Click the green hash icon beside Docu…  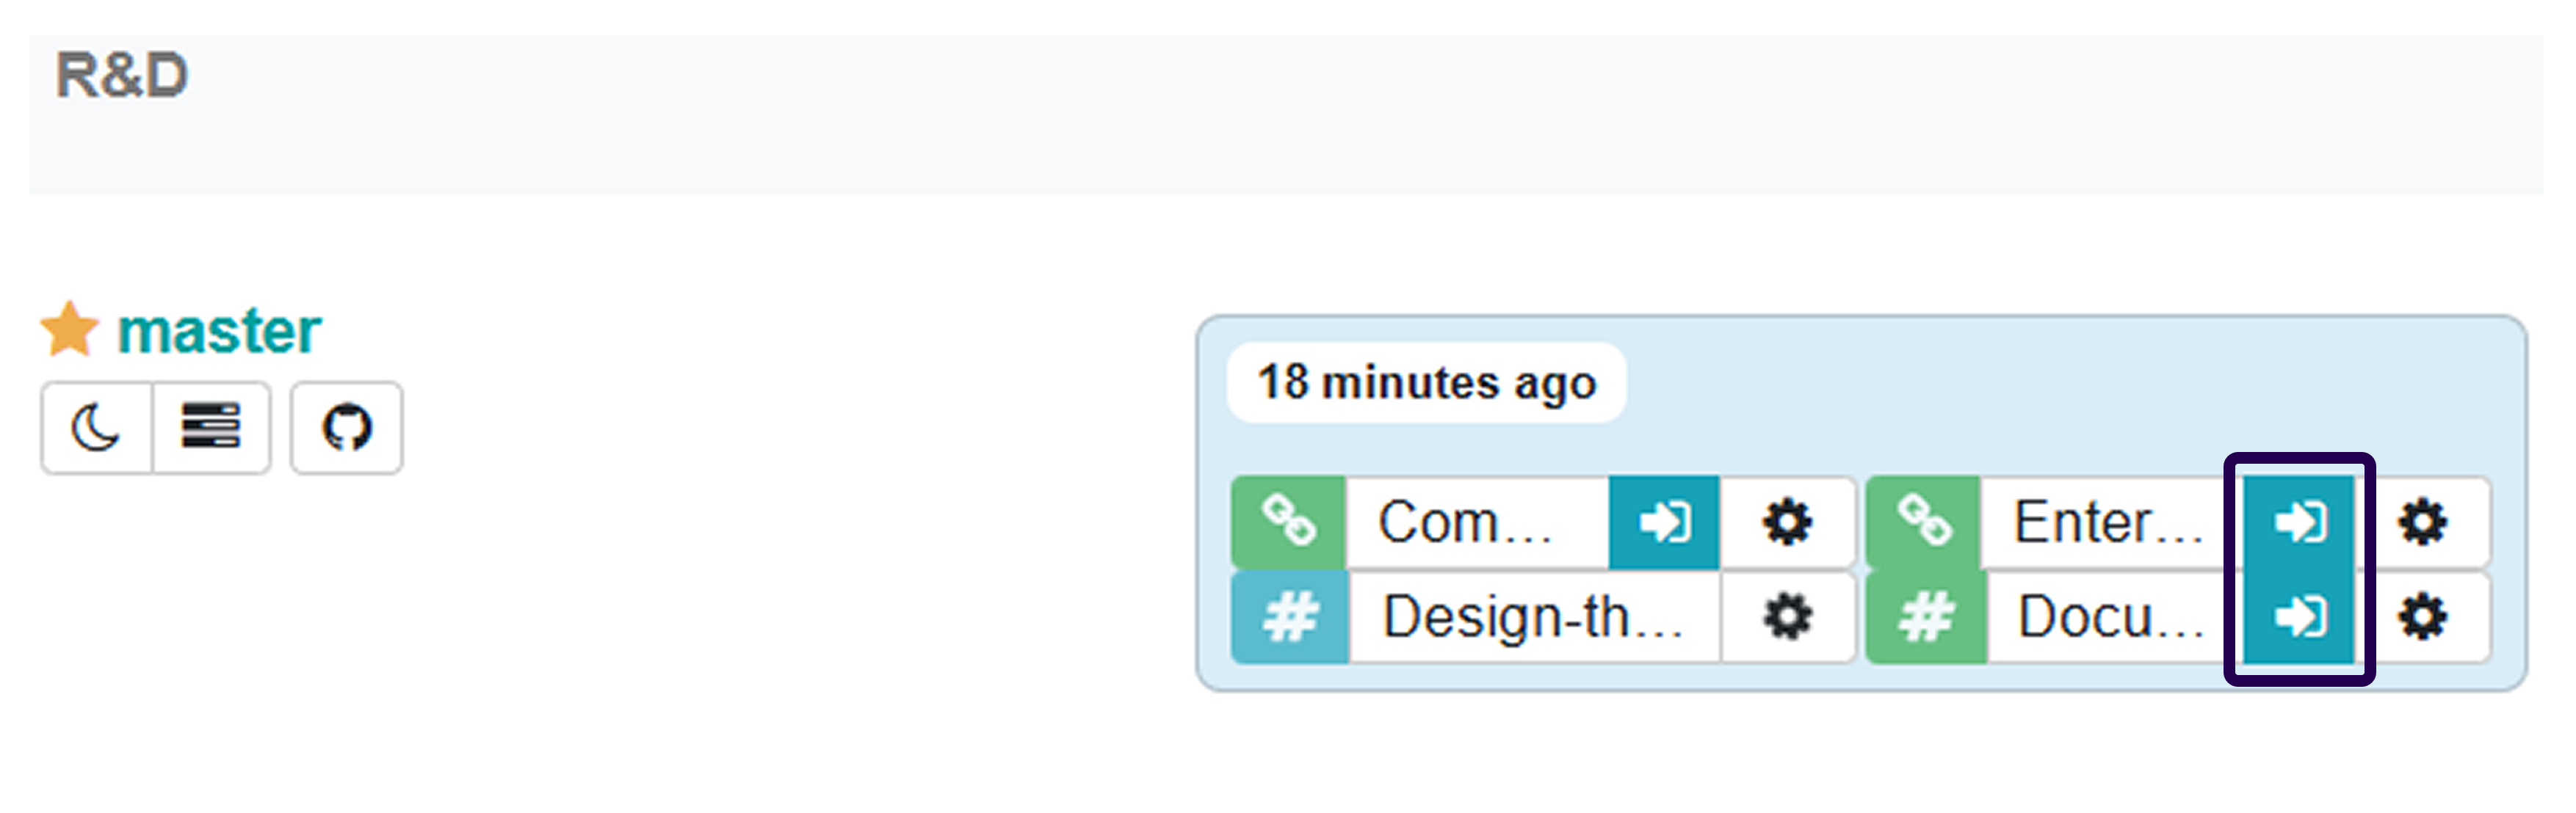point(1925,617)
